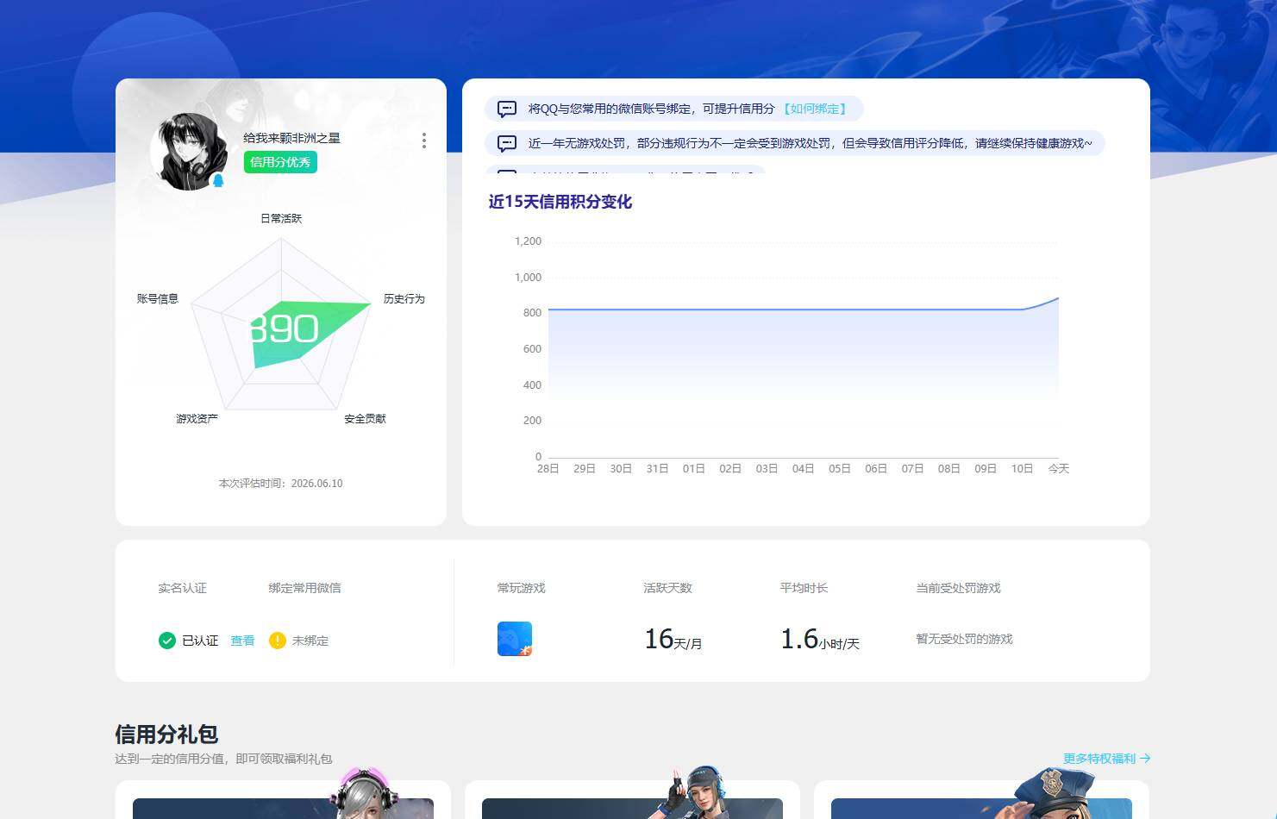Open the gift card with silver-haired girl

[283, 800]
